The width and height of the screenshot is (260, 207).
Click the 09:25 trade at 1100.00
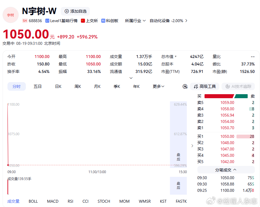point(226,190)
